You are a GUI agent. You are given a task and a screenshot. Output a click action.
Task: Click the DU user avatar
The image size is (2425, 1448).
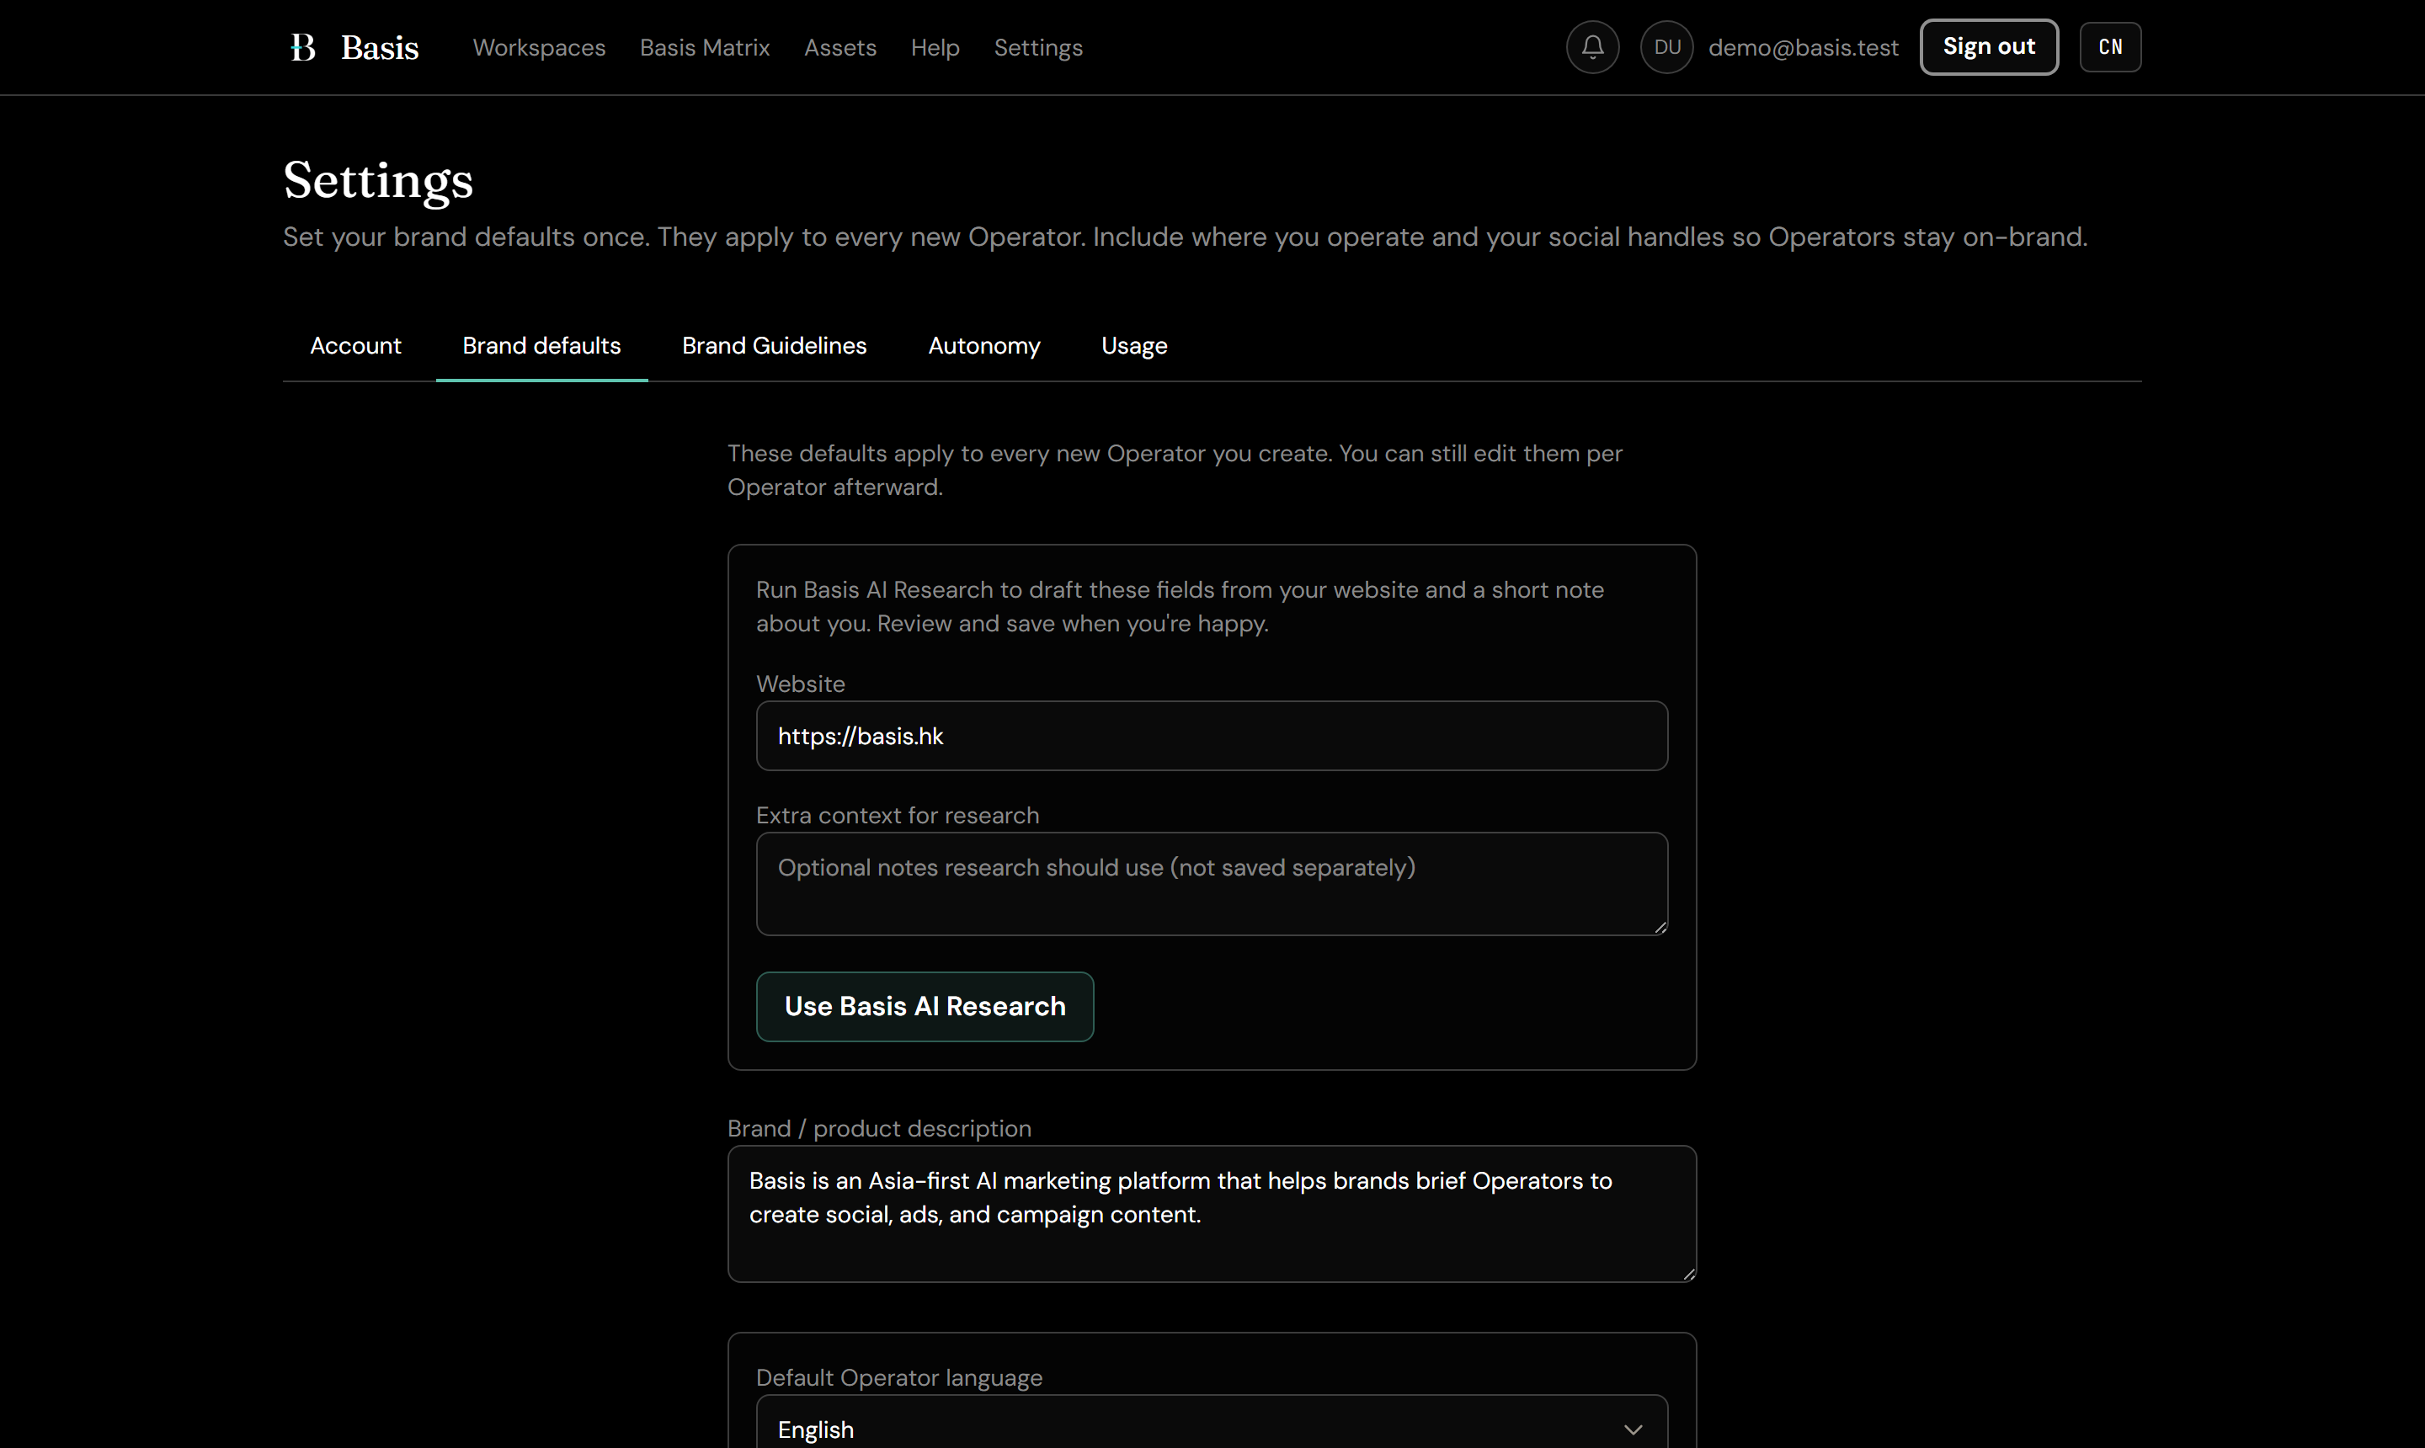pyautogui.click(x=1666, y=47)
